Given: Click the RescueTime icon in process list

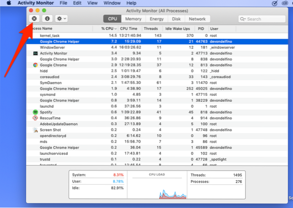Looking at the screenshot, I should [x=35, y=118].
